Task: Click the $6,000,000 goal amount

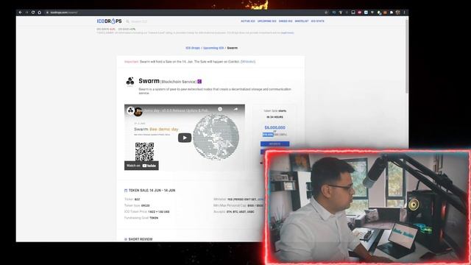Action: pyautogui.click(x=275, y=127)
